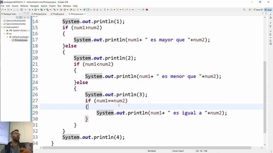Open the Refactor menu

(x=24, y=6)
